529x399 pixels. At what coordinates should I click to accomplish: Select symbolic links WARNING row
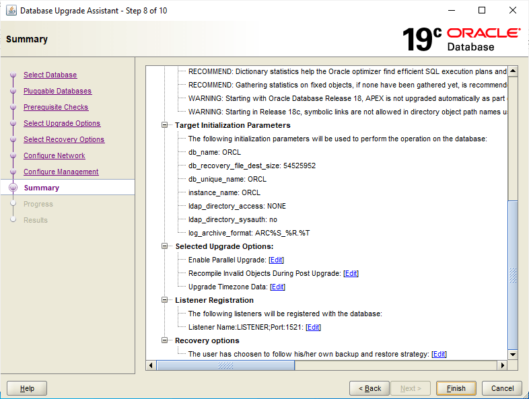coord(347,112)
